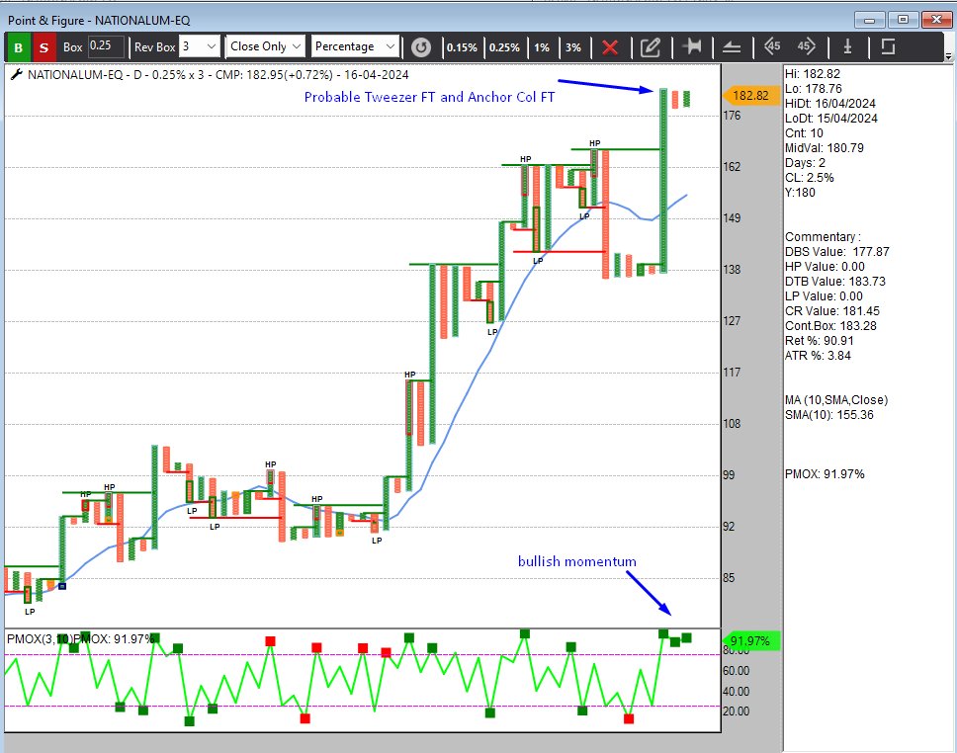
Task: Click the Hi: 182.82 text
Action: [x=813, y=74]
